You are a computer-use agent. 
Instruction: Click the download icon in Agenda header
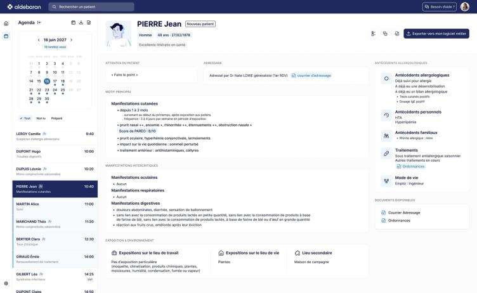[81, 23]
